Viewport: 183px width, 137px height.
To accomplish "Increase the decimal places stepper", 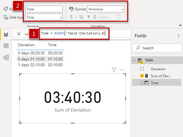I will point(118,16).
